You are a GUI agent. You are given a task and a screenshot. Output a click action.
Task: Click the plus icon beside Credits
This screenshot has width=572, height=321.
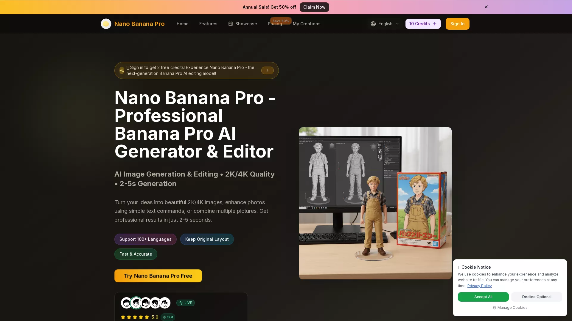435,24
